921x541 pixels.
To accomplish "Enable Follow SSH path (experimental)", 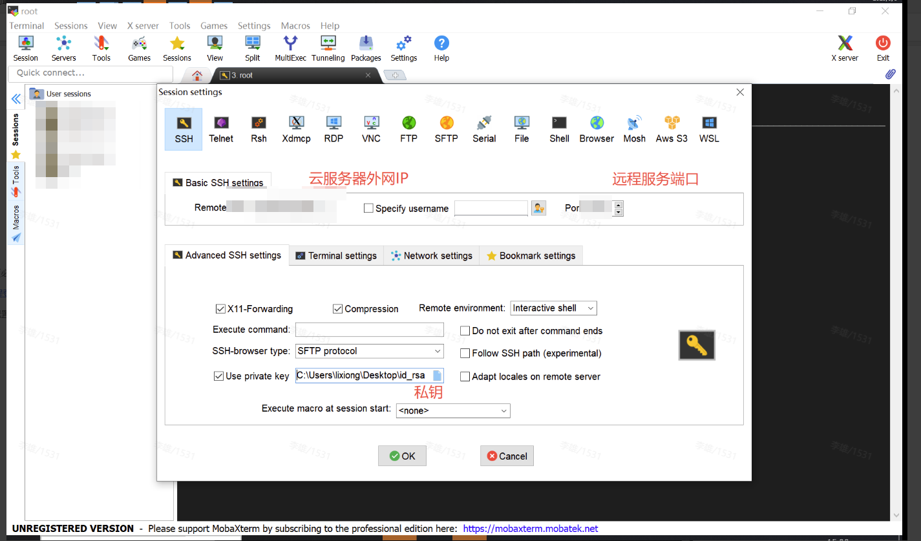I will (x=465, y=354).
